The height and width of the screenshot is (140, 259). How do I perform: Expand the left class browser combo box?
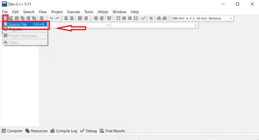pyautogui.click(x=108, y=25)
